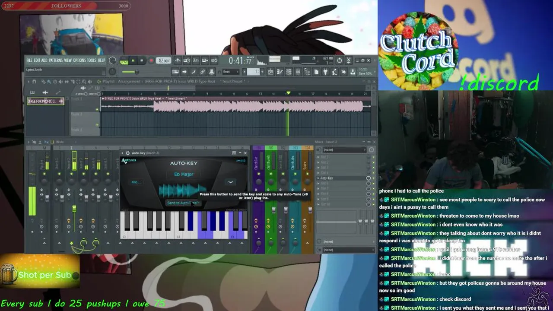This screenshot has width=553, height=311.
Task: Toggle the auto-scroll arrow icon
Action: click(x=184, y=72)
